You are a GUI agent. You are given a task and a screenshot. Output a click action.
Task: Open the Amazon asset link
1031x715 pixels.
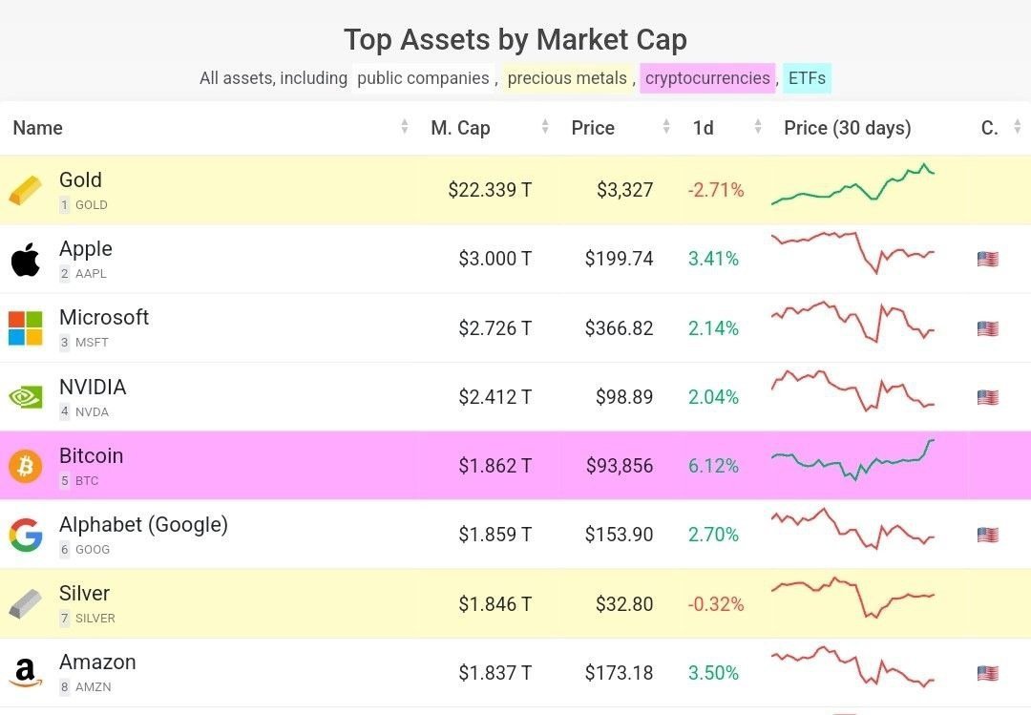point(97,662)
